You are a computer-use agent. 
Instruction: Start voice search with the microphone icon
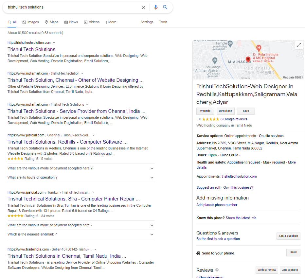pyautogui.click(x=156, y=8)
